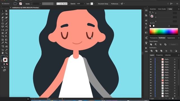Viewport: 180px width, 101px height.
Task: Click Fill box in the toolbox
Action: pos(3,57)
